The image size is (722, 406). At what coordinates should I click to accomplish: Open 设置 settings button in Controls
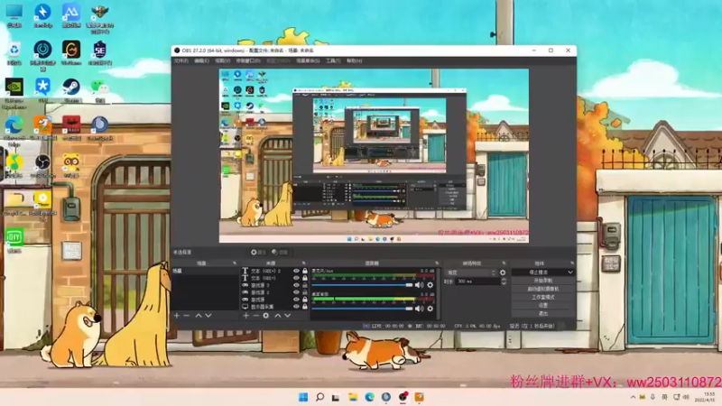pos(543,305)
